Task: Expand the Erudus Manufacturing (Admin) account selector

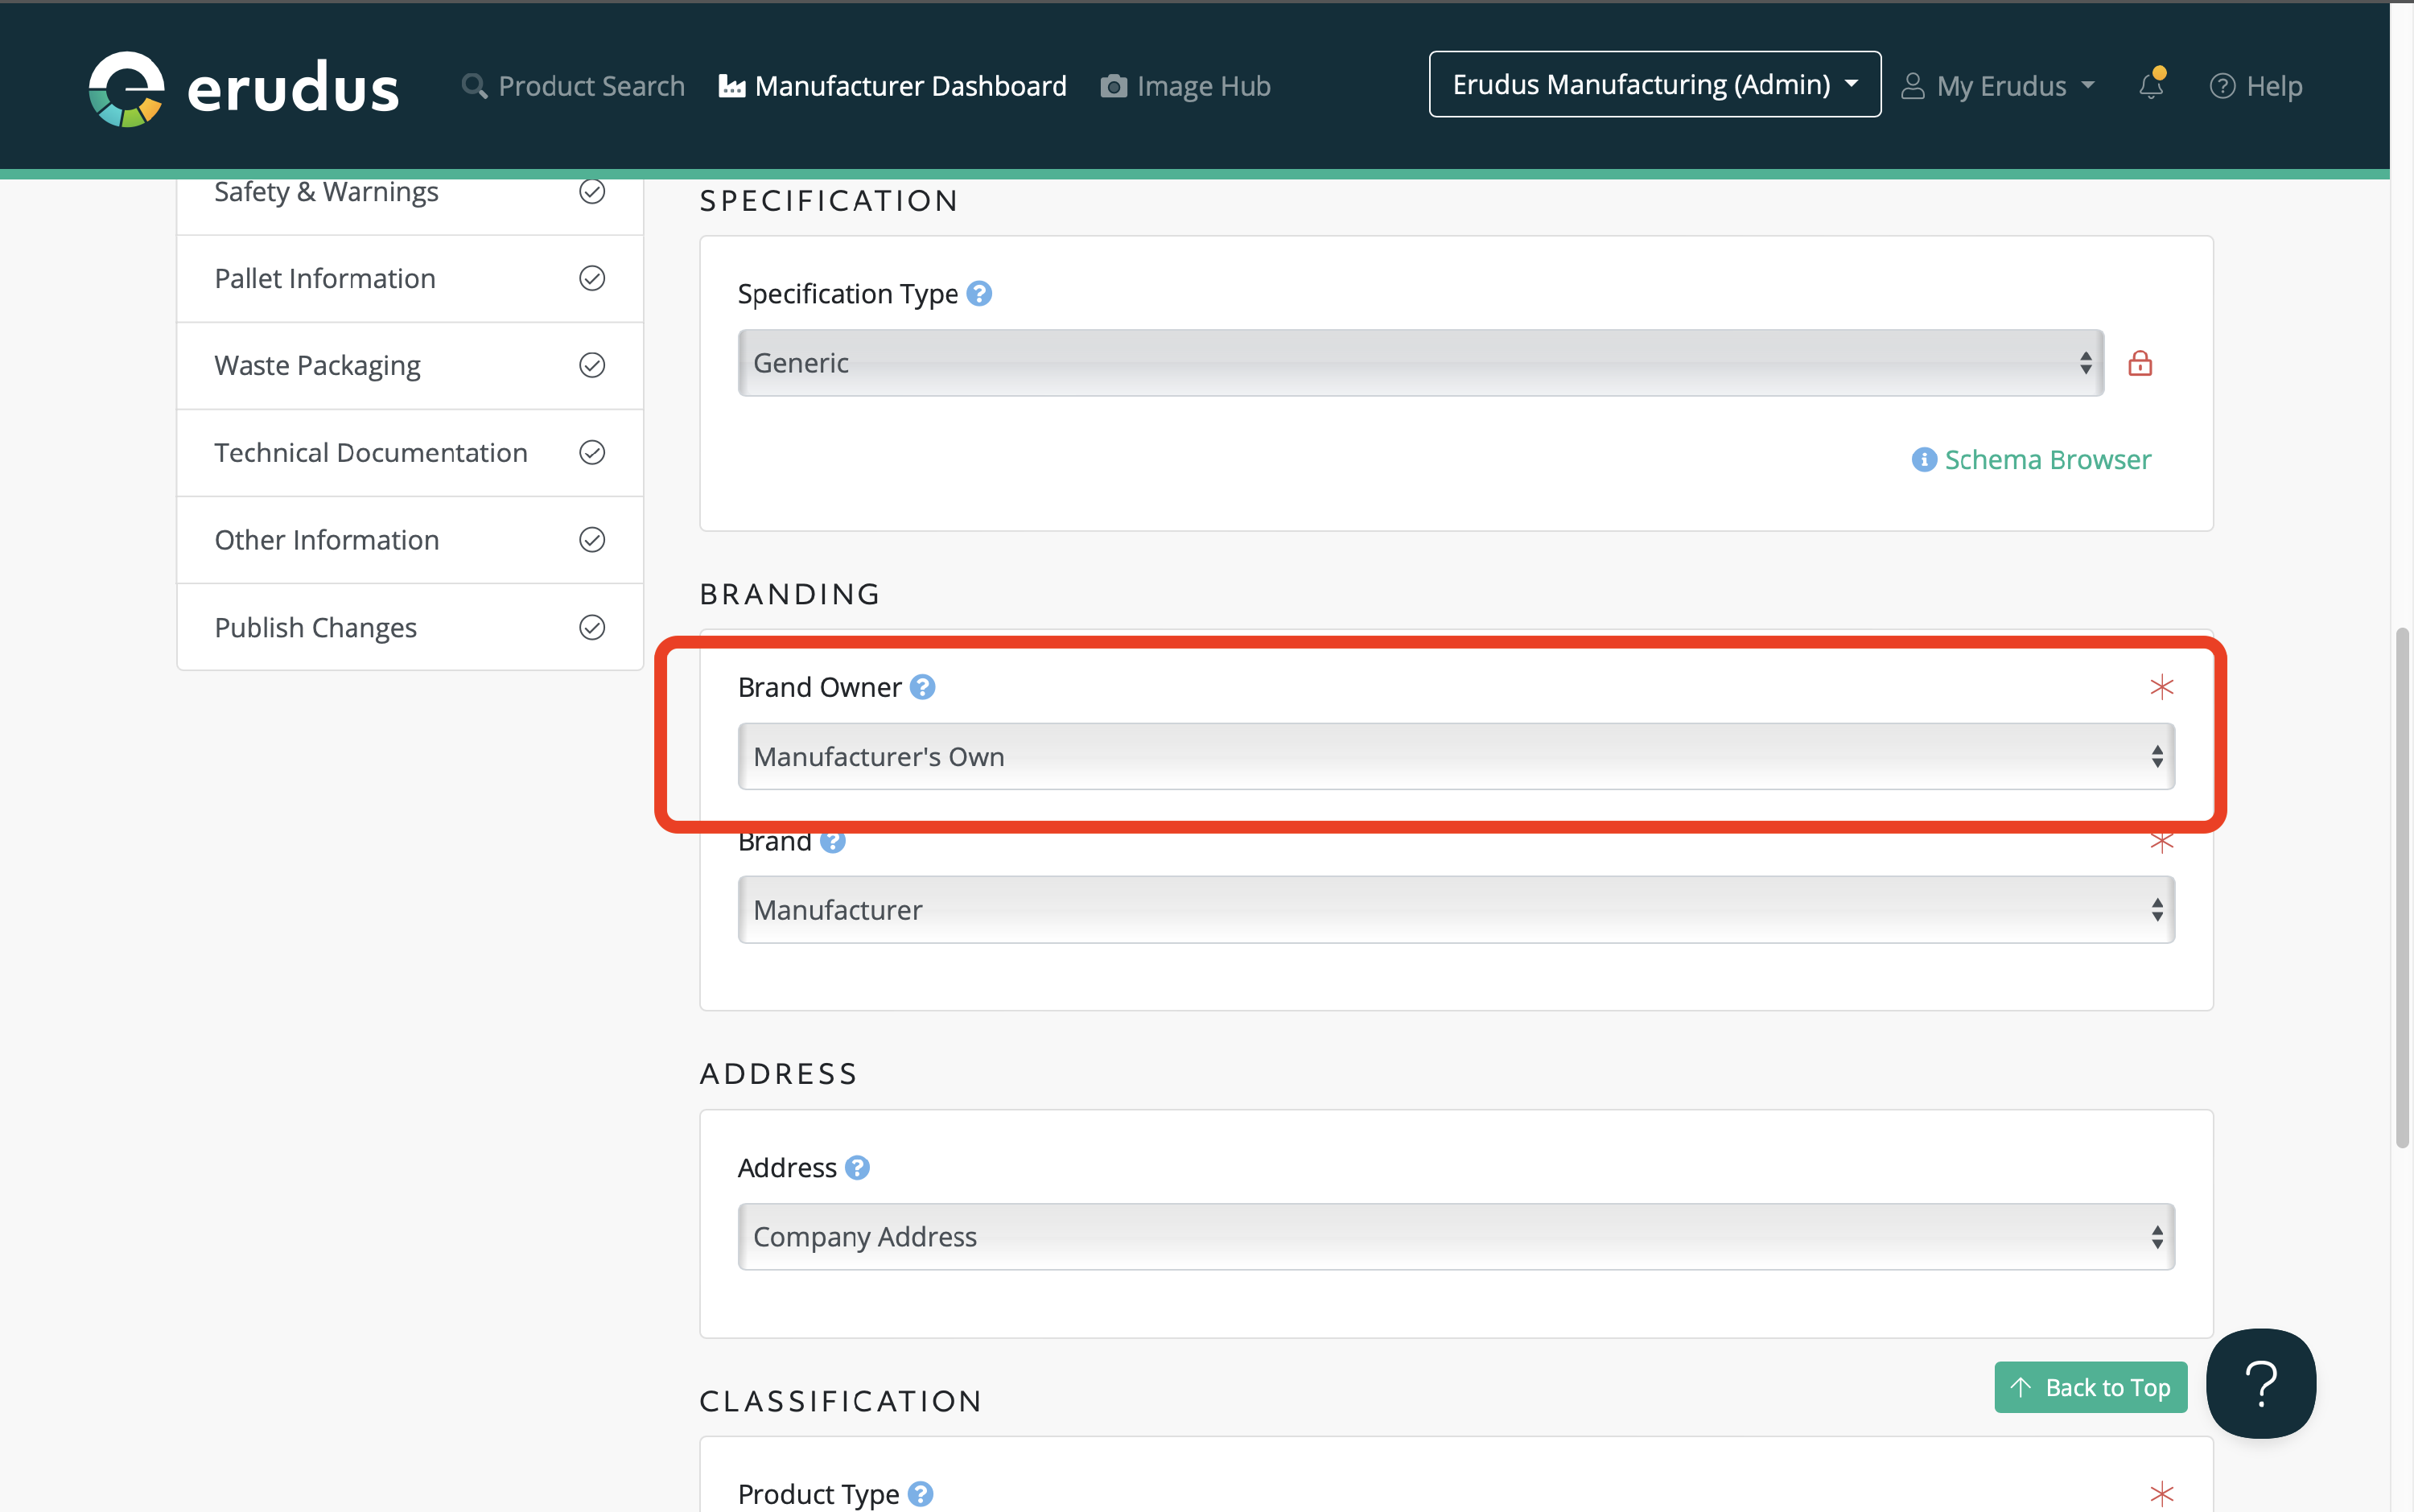Action: [1654, 85]
